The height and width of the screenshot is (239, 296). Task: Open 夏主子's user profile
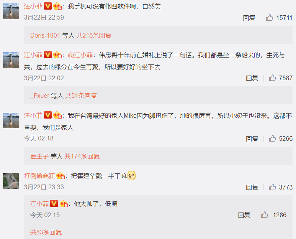tap(39, 156)
